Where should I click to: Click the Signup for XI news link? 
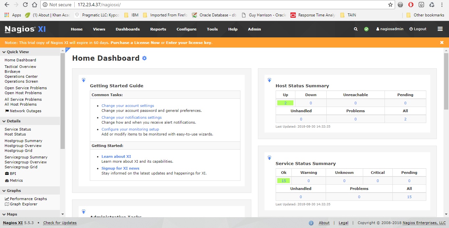(120, 168)
